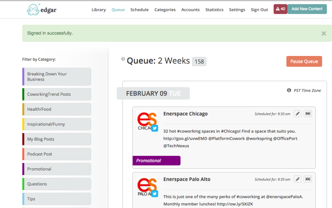332x208 pixels.
Task: Click the goo.gl link in Chicago post
Action: pyautogui.click(x=185, y=138)
